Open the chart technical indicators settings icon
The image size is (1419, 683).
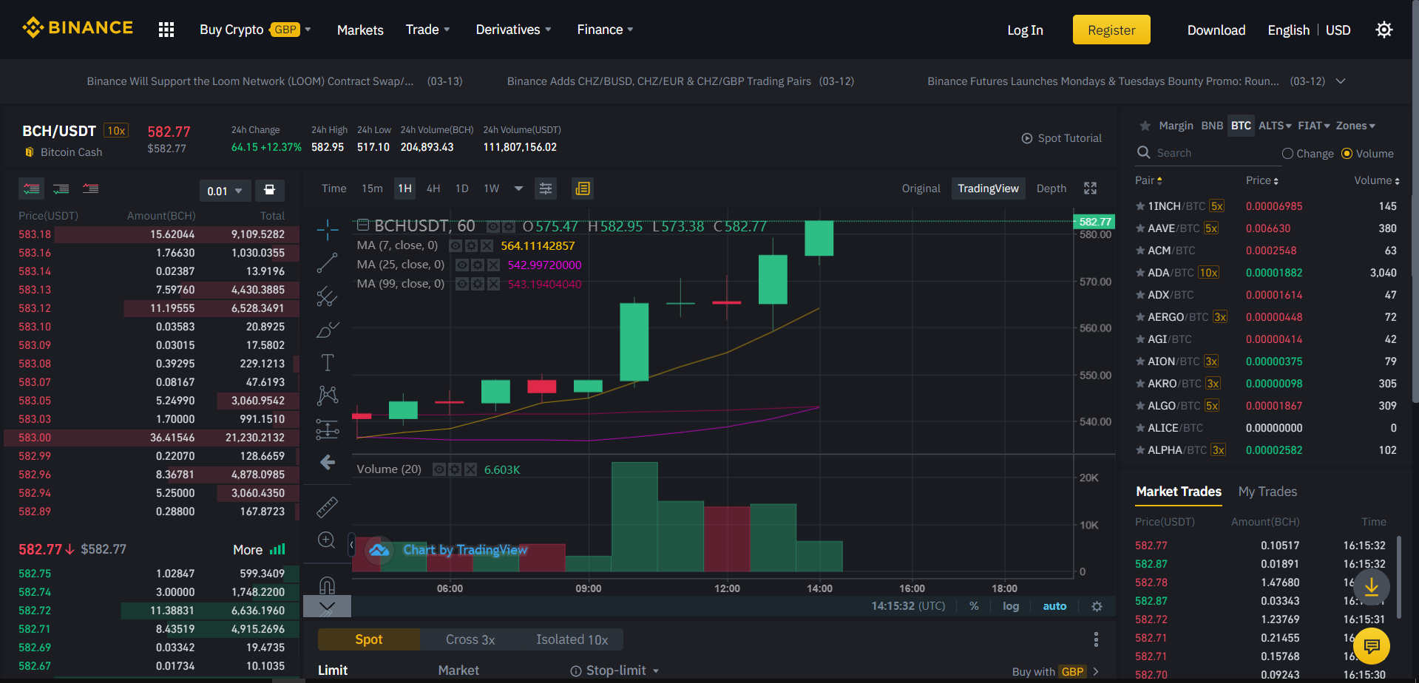[x=546, y=188]
